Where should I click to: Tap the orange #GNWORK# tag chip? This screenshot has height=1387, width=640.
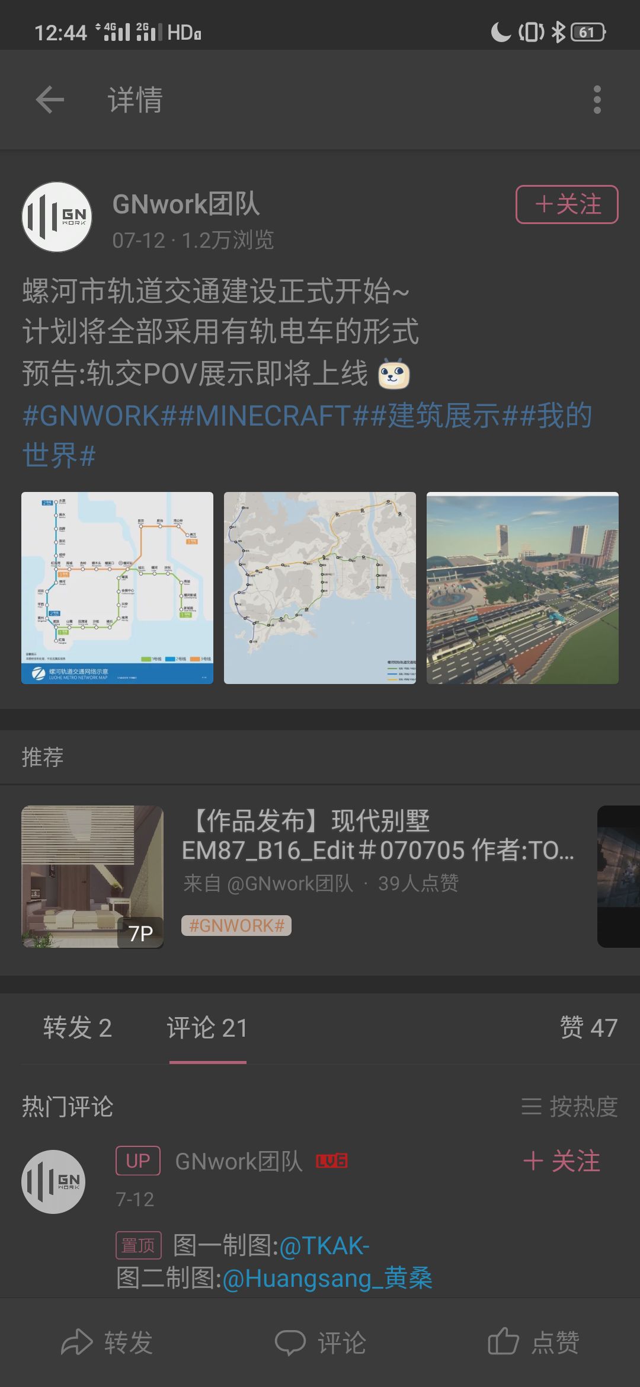(x=236, y=925)
